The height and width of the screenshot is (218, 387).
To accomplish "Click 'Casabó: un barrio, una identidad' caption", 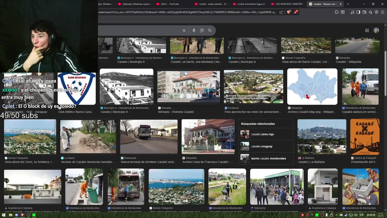I will (196, 62).
